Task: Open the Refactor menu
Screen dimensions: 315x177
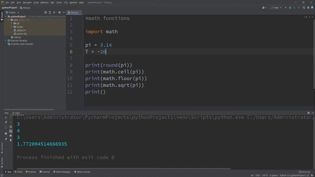Action: click(x=45, y=2)
